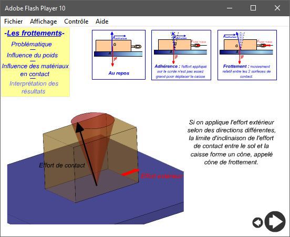
Task: Open the Influence du poids section
Action: [32, 55]
